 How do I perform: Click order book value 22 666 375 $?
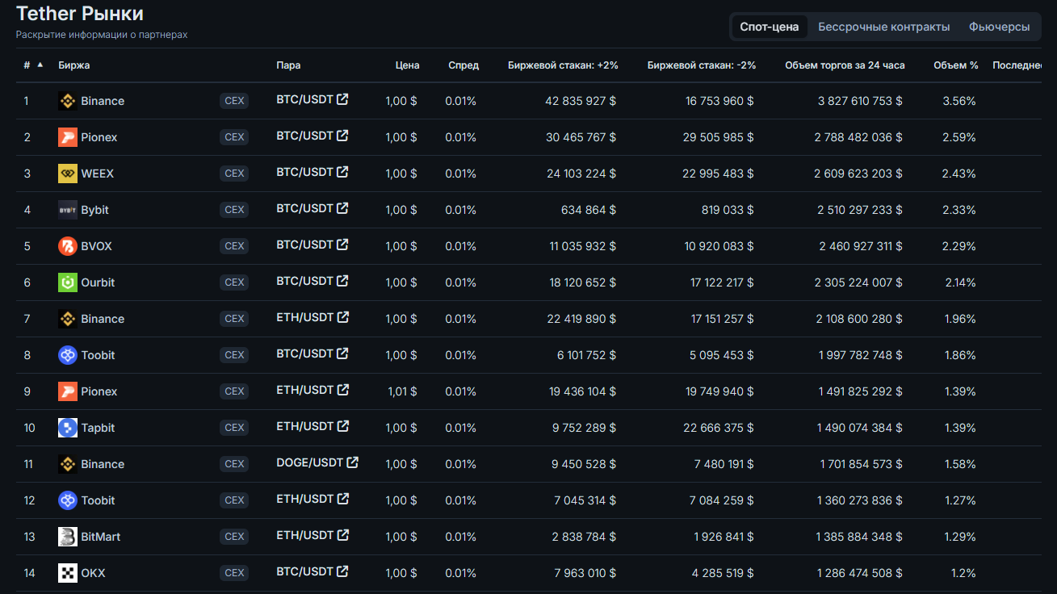coord(719,428)
